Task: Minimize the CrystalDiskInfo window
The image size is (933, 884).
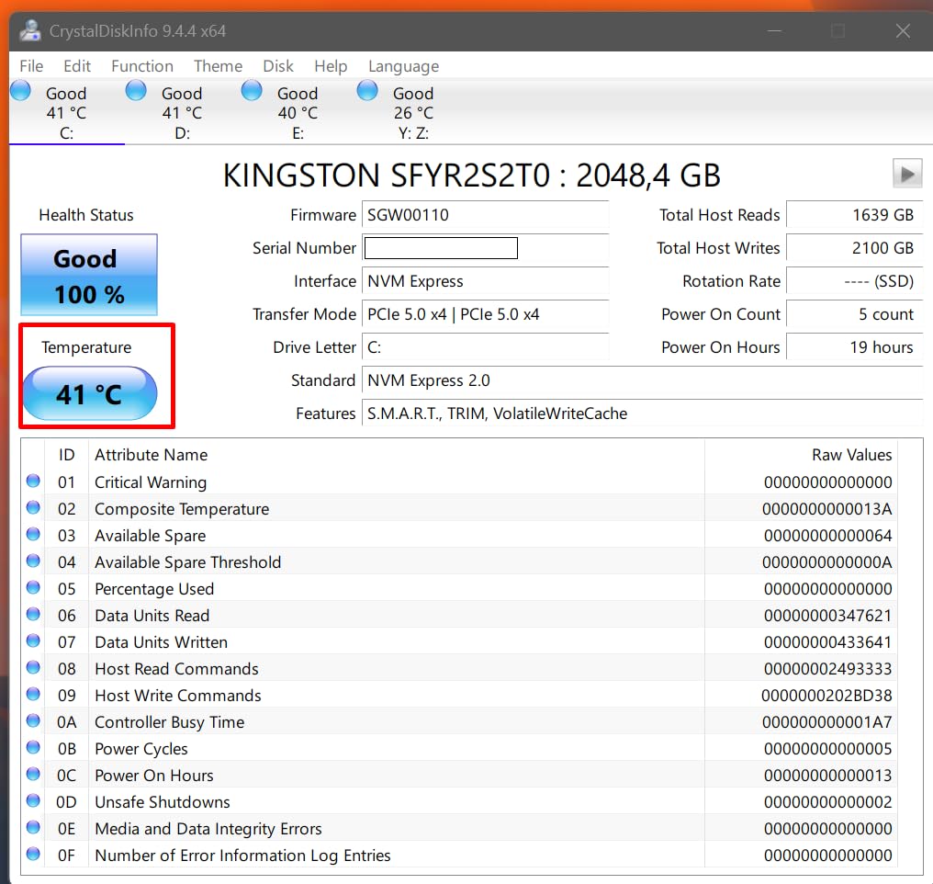Action: (774, 31)
